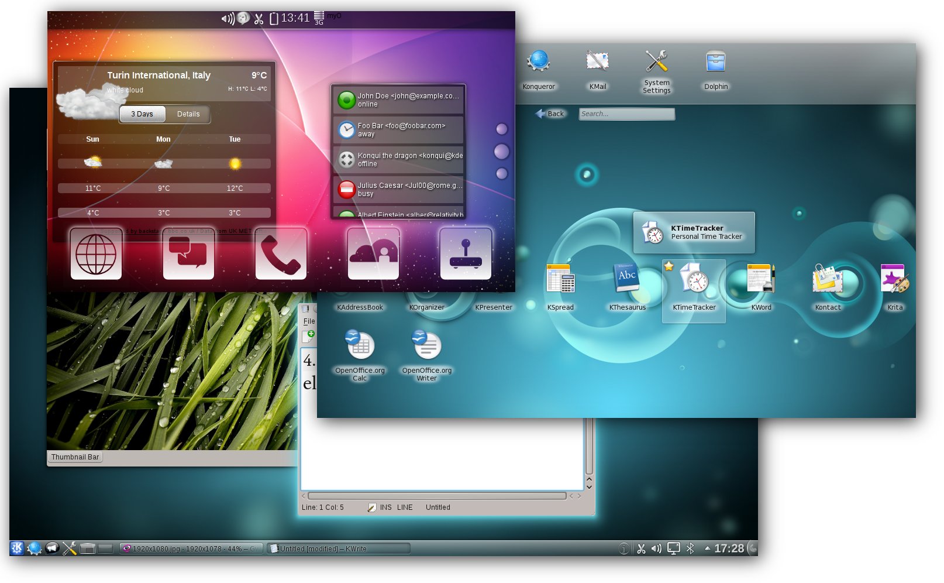The height and width of the screenshot is (583, 944).
Task: Click the new document icon in KWrite
Action: [x=308, y=336]
